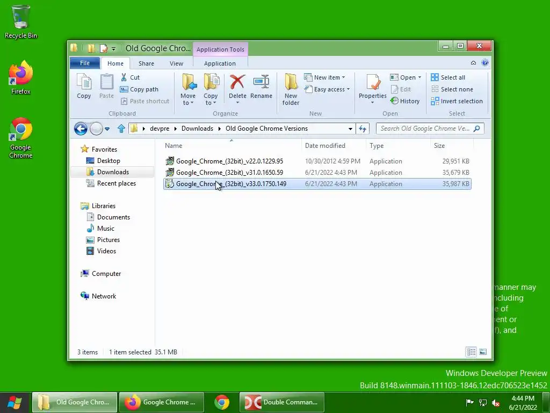Open Desktop in Favorites pane

click(x=108, y=160)
